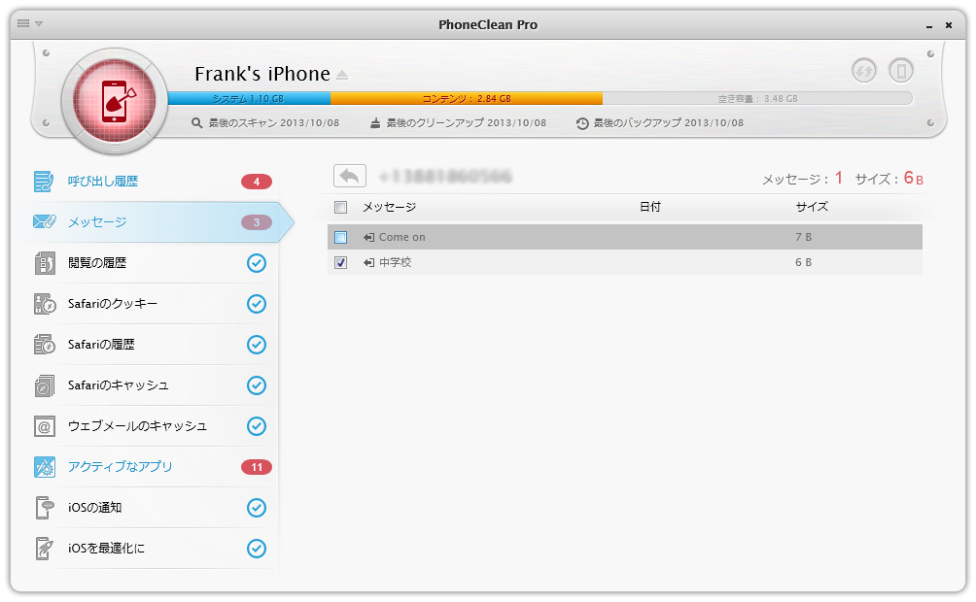Open Safariのキャッシュ category
The image size is (976, 602).
tap(119, 385)
